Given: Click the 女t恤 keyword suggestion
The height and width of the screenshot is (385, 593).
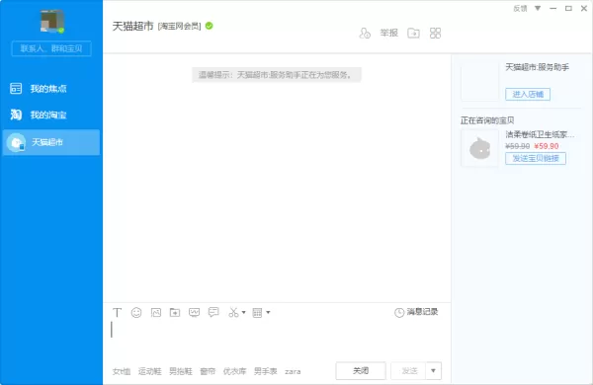Looking at the screenshot, I should pyautogui.click(x=122, y=371).
